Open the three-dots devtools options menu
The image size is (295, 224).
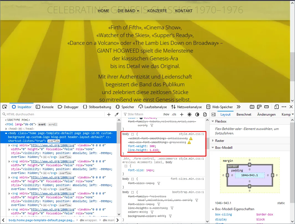point(284,107)
